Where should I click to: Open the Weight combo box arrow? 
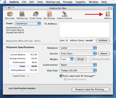pos(72,59)
